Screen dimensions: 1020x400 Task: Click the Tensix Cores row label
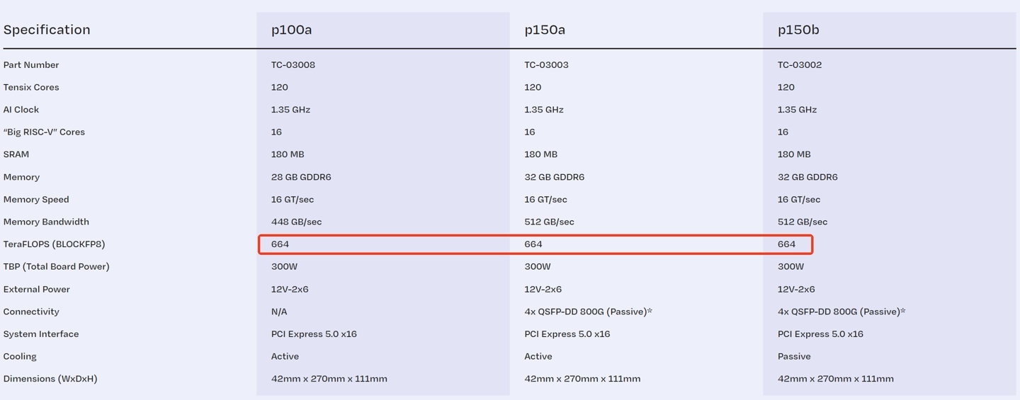pyautogui.click(x=31, y=87)
